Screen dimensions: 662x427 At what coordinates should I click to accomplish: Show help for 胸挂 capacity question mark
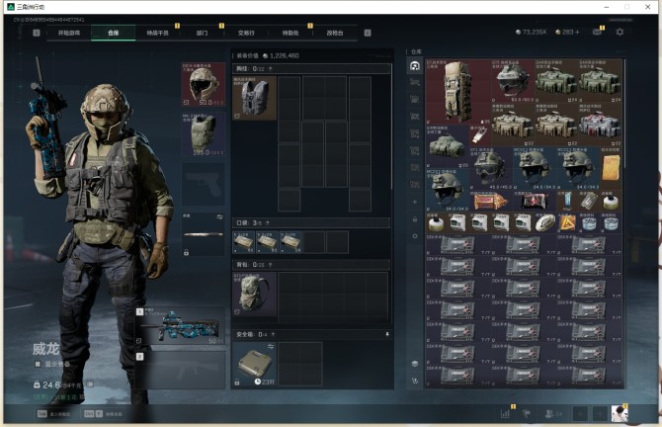click(270, 69)
